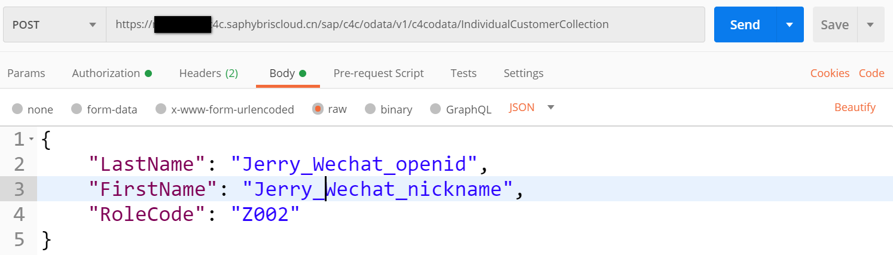Click line number 5 in the gutter

(19, 239)
